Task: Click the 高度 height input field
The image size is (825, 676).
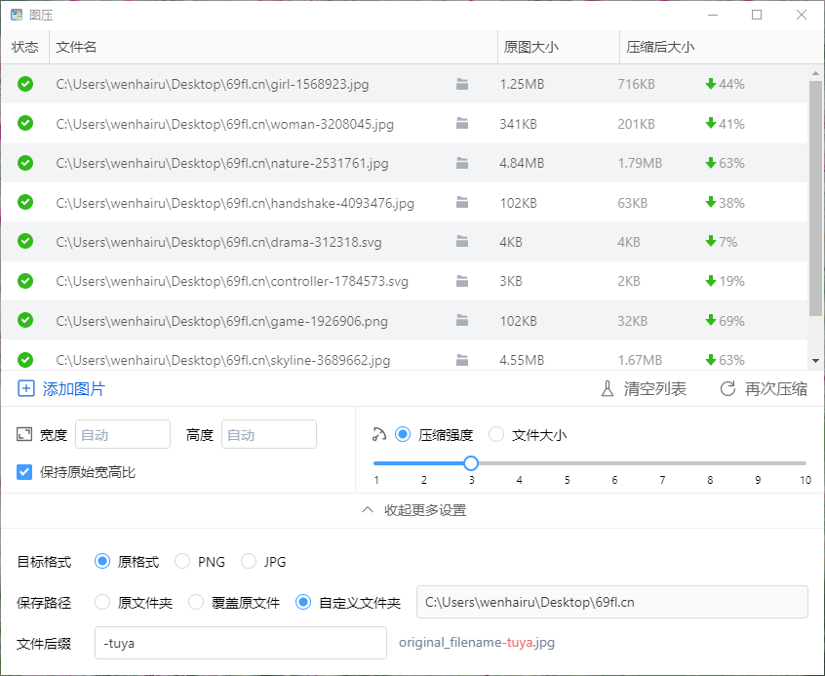Action: click(x=269, y=434)
